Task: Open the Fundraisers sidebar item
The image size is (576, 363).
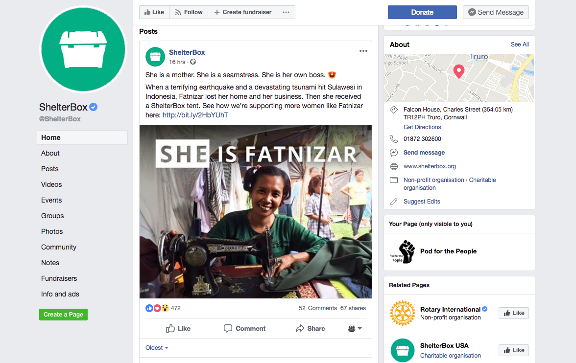Action: (x=59, y=278)
